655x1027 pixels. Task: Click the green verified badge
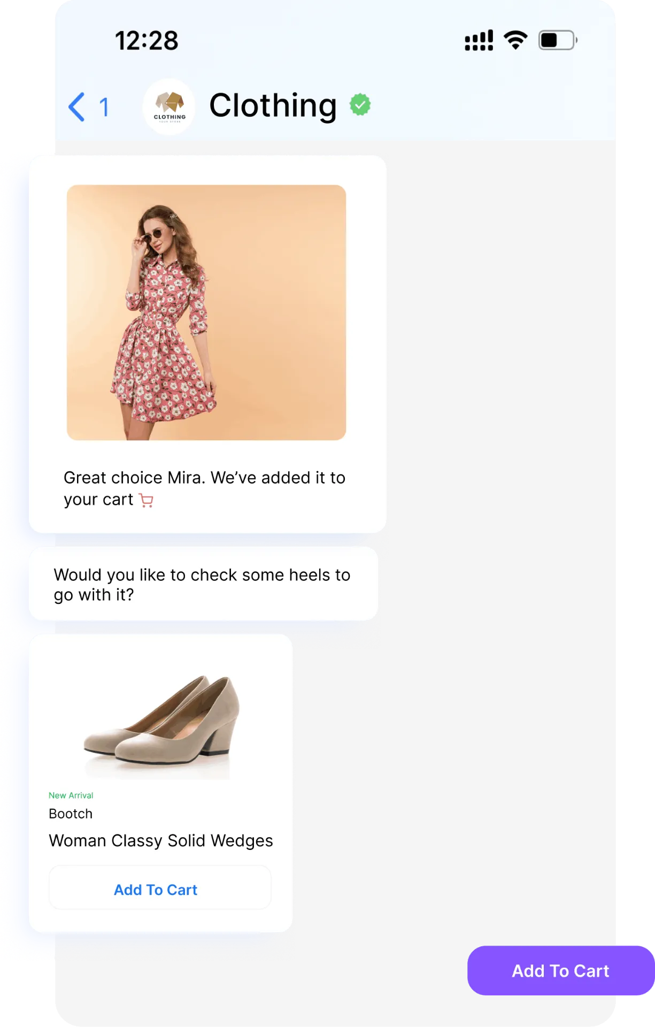pyautogui.click(x=360, y=105)
